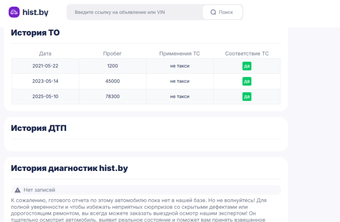This screenshot has width=340, height=222.
Task: Click the warning triangle icon beside "Нет записей"
Action: click(17, 190)
